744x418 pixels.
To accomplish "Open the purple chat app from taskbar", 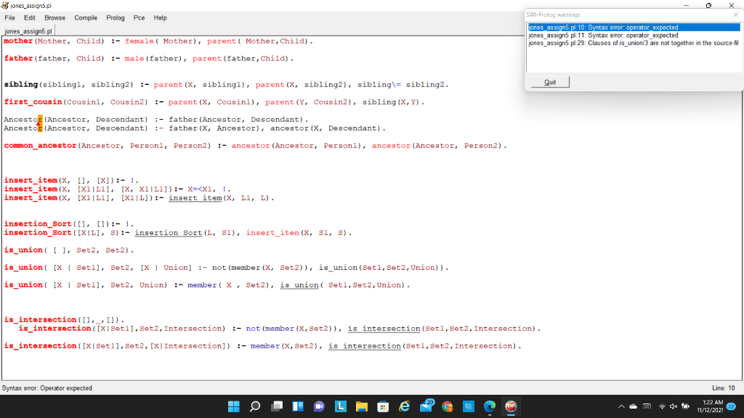I will (x=318, y=406).
